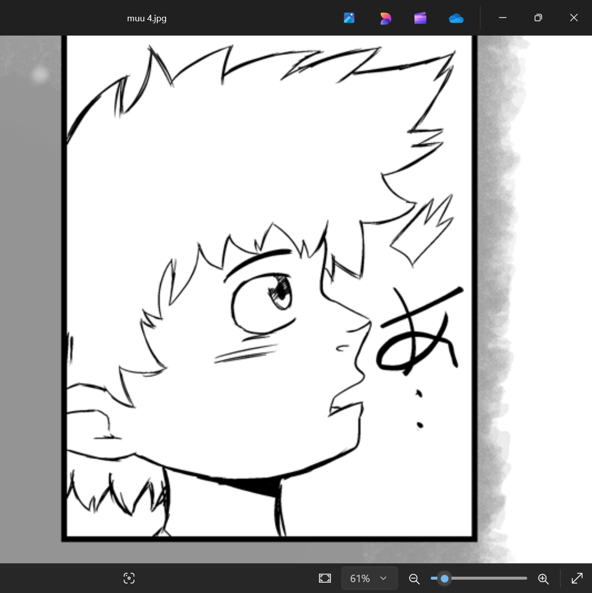Restore down the Photos window
Image resolution: width=592 pixels, height=593 pixels.
[538, 18]
